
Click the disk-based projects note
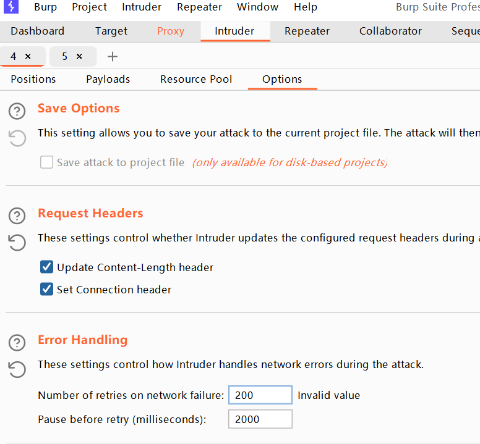pos(290,162)
